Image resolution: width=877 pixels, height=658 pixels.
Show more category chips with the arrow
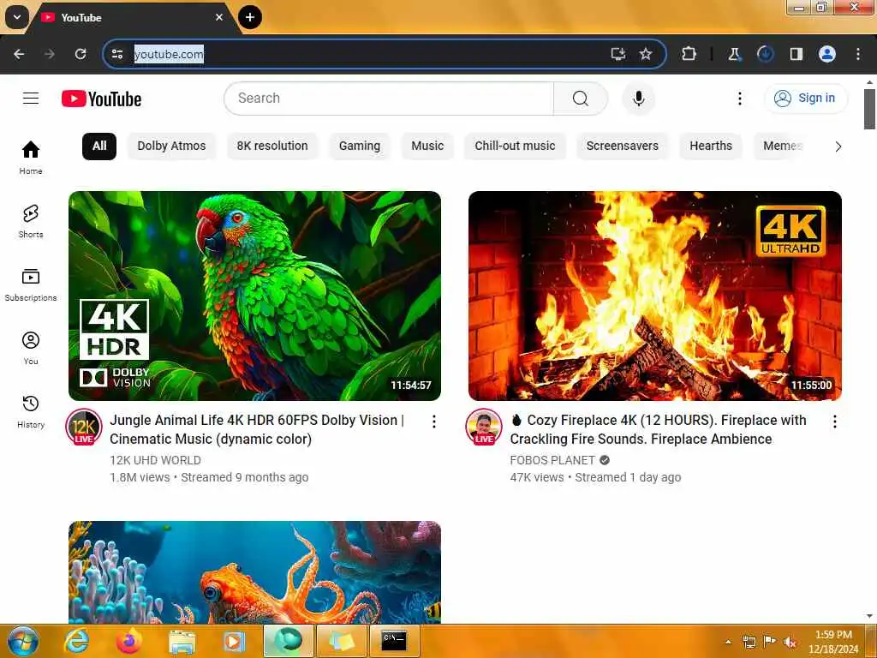pyautogui.click(x=838, y=147)
